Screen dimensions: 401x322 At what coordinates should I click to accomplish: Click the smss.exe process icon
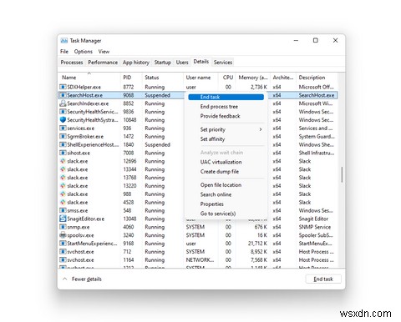pos(63,210)
